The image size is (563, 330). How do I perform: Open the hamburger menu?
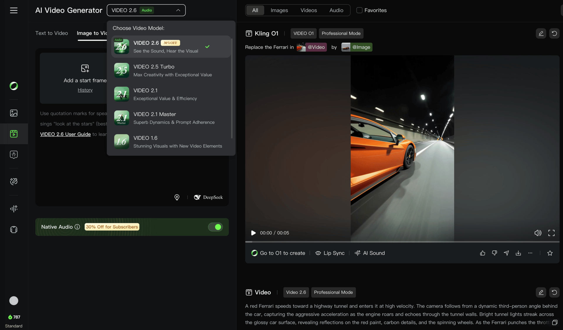pos(14,11)
